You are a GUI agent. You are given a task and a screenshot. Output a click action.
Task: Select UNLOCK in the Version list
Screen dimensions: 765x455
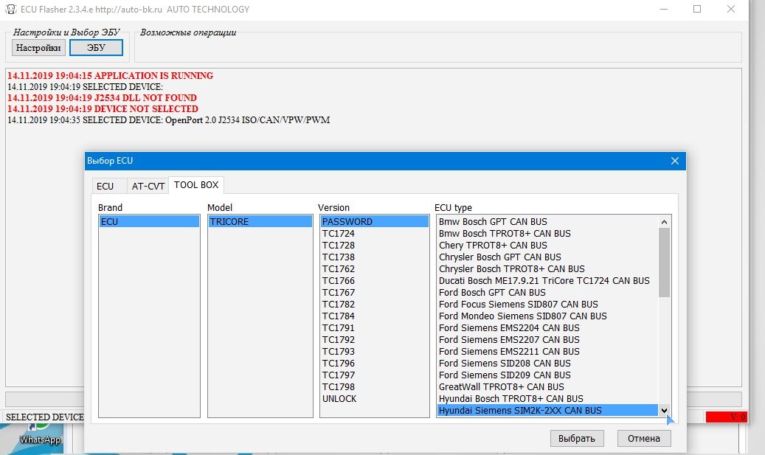click(x=339, y=399)
